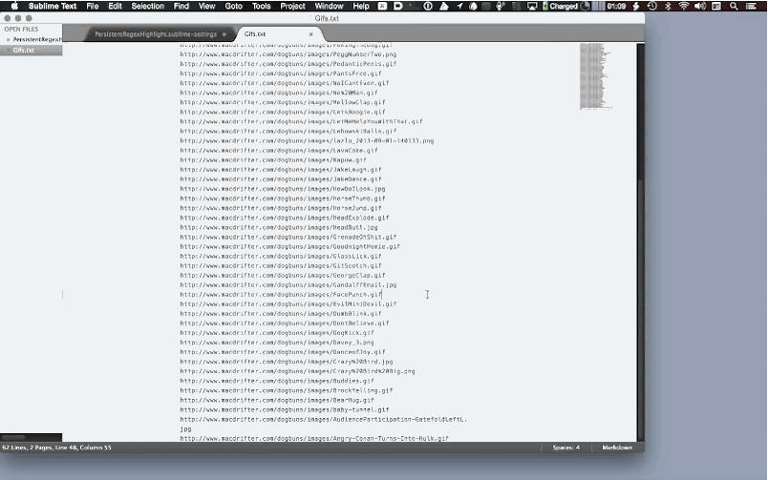
Task: Click the GandalfEmail.jpg URL line
Action: pos(288,284)
